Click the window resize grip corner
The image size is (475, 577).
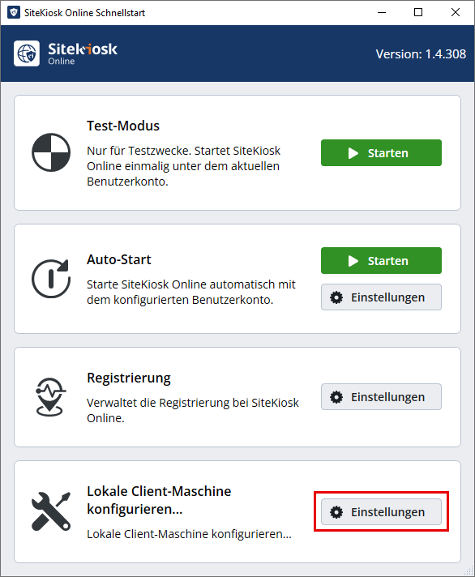[x=469, y=571]
